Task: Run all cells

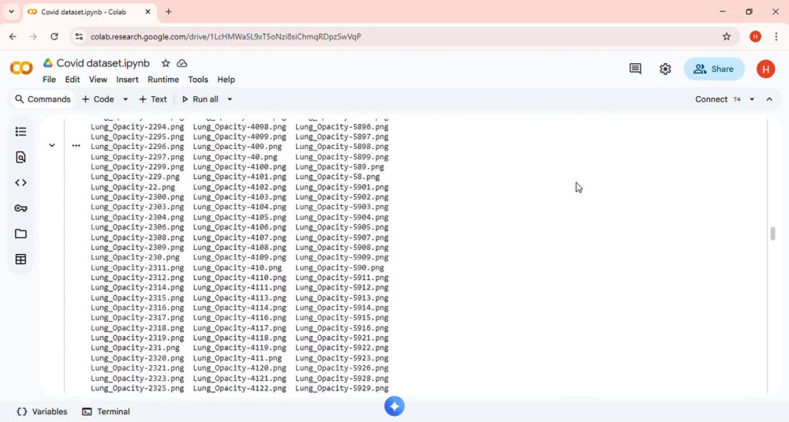Action: pos(200,99)
